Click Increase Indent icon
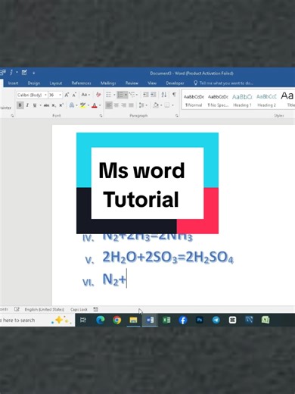 pos(153,95)
